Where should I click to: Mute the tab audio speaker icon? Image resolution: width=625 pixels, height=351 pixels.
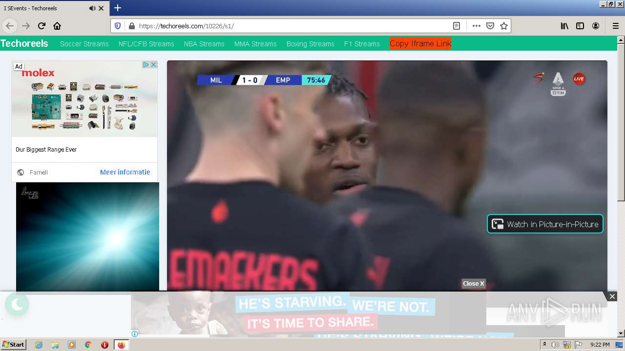[92, 8]
